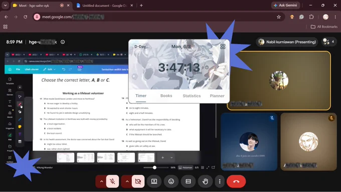Select the cursor tool in drawing toolbar
341x192 pixels.
coord(20,97)
